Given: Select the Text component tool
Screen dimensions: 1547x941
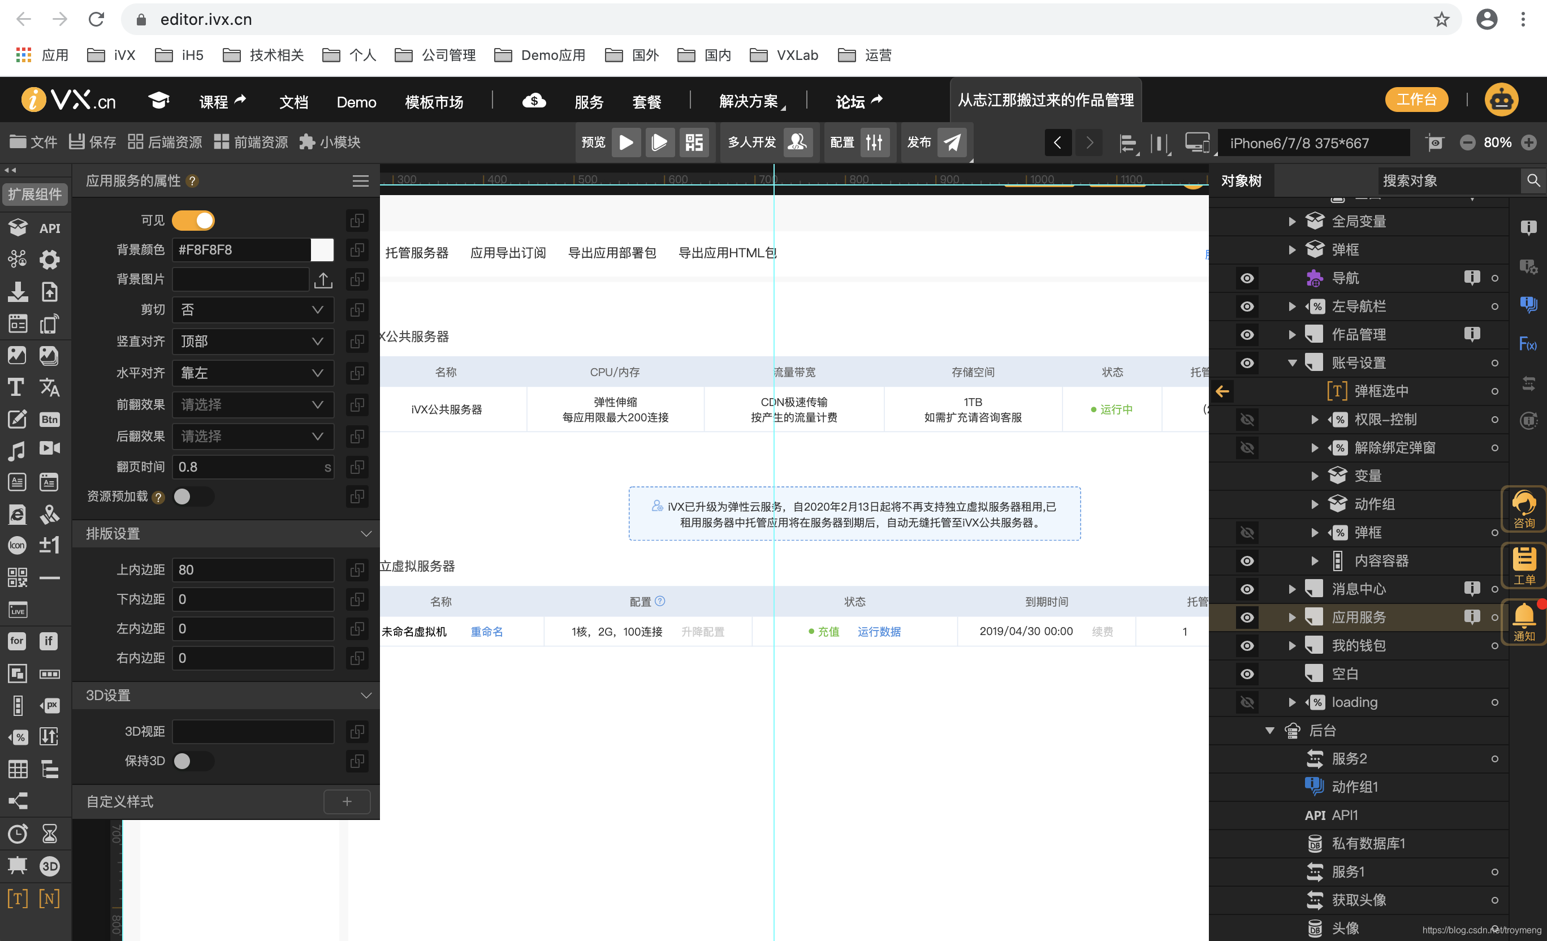Looking at the screenshot, I should click(x=16, y=387).
